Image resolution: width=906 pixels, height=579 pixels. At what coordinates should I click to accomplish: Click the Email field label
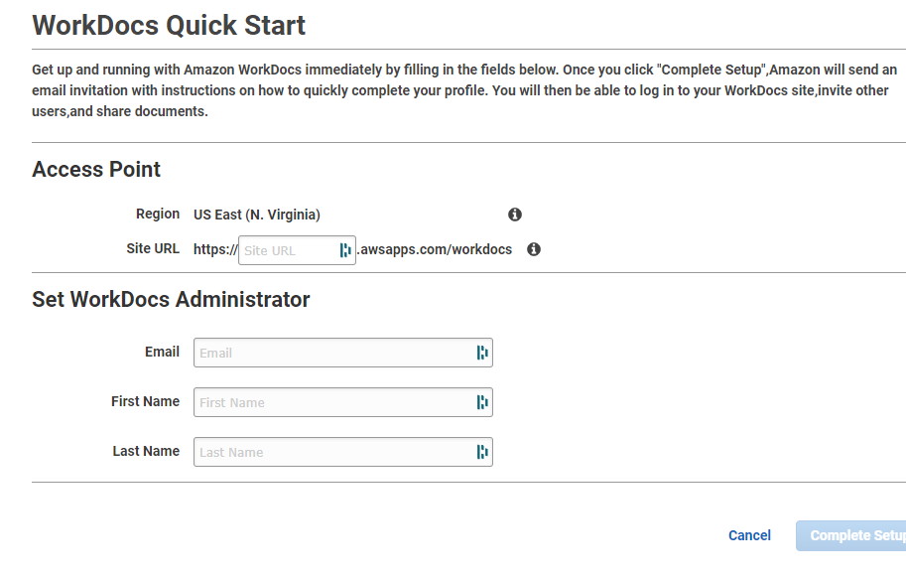[x=162, y=352]
